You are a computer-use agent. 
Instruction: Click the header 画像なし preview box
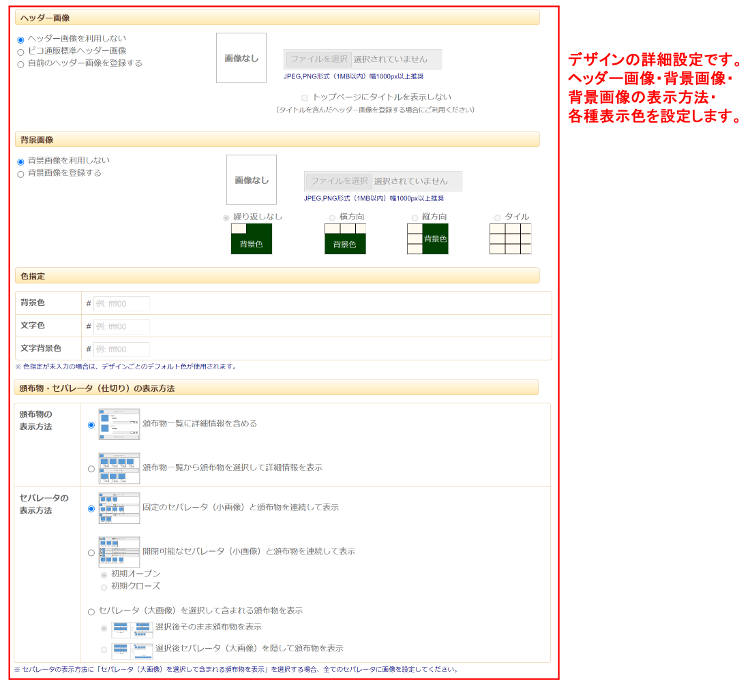(241, 59)
